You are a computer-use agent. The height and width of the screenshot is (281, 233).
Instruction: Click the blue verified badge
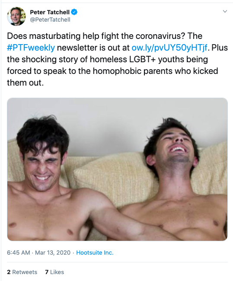pos(74,12)
